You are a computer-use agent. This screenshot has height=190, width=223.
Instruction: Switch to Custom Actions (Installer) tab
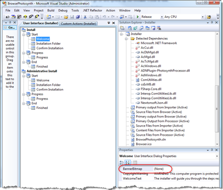[79, 23]
